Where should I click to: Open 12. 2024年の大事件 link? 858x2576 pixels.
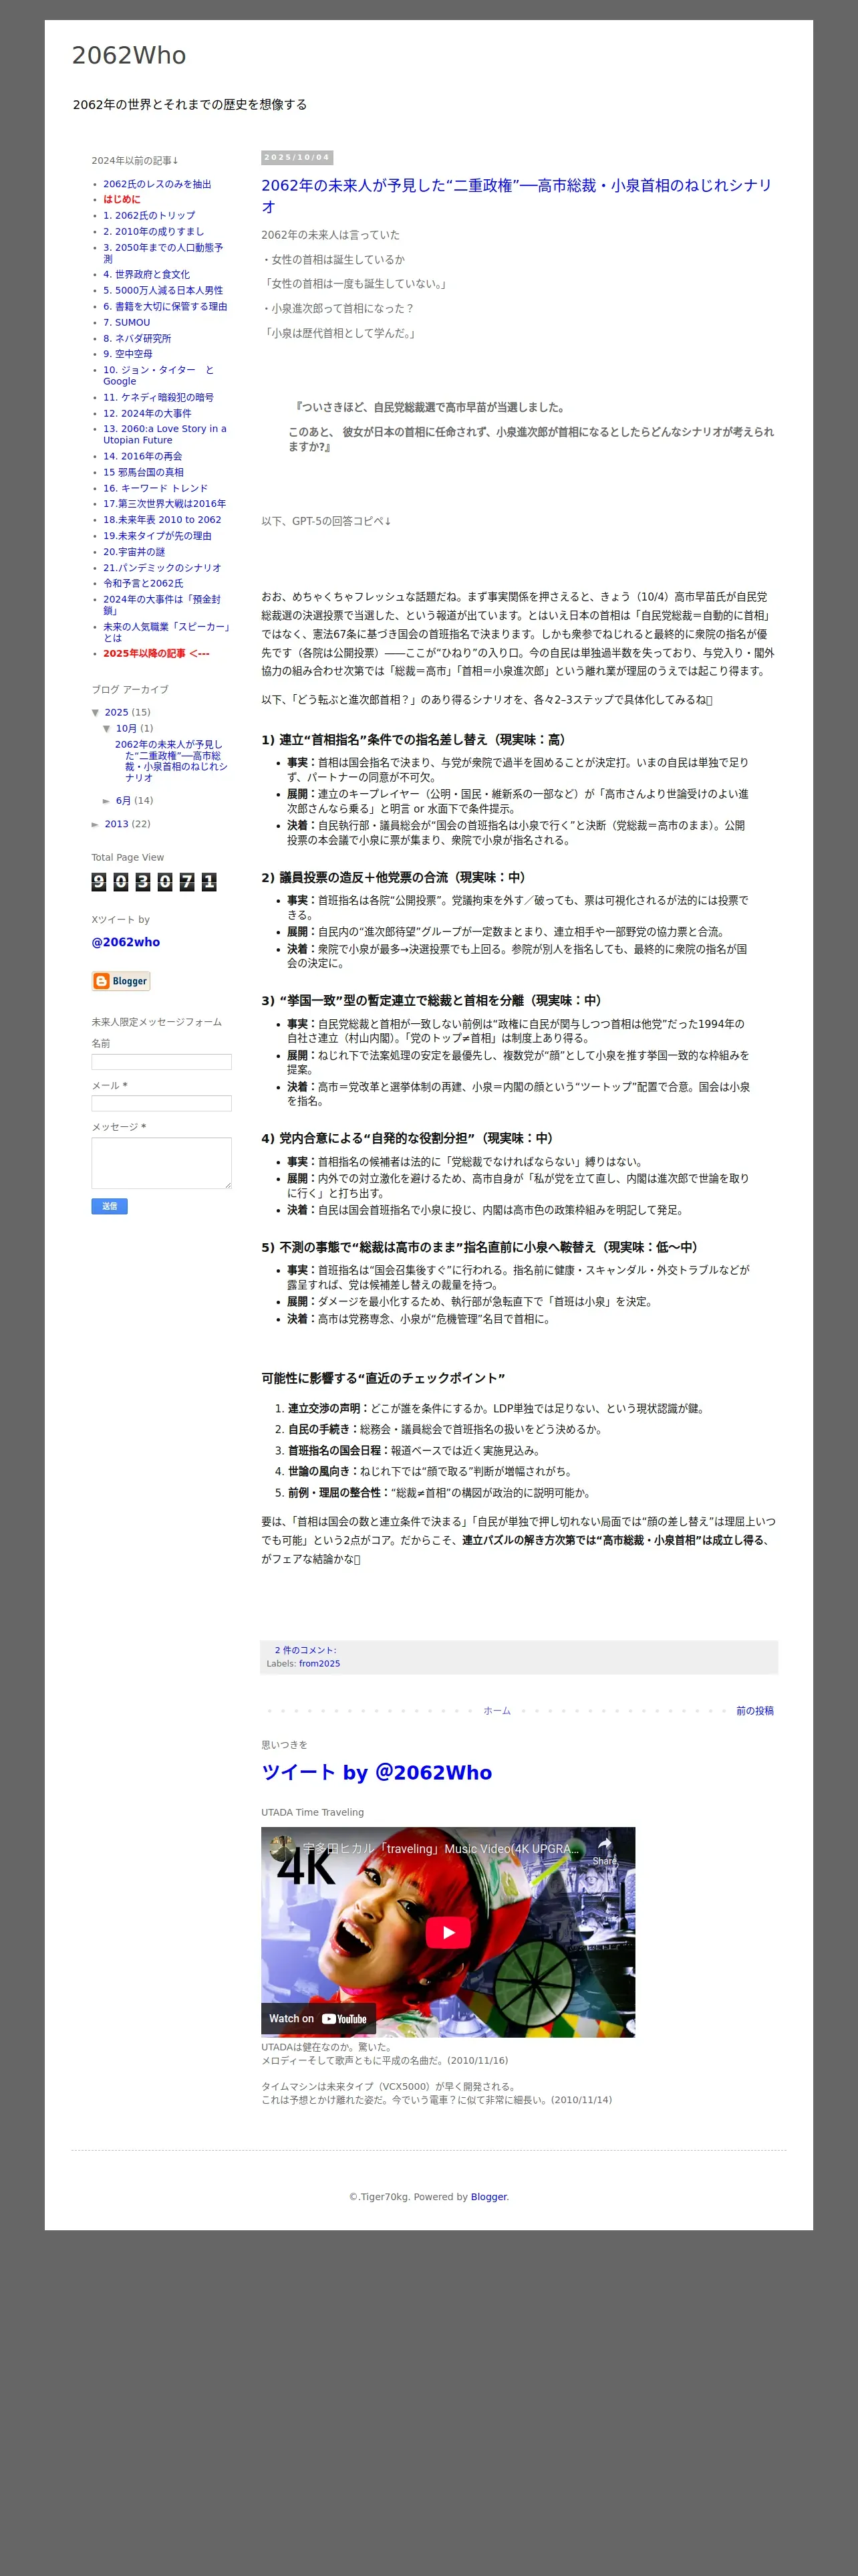[147, 413]
